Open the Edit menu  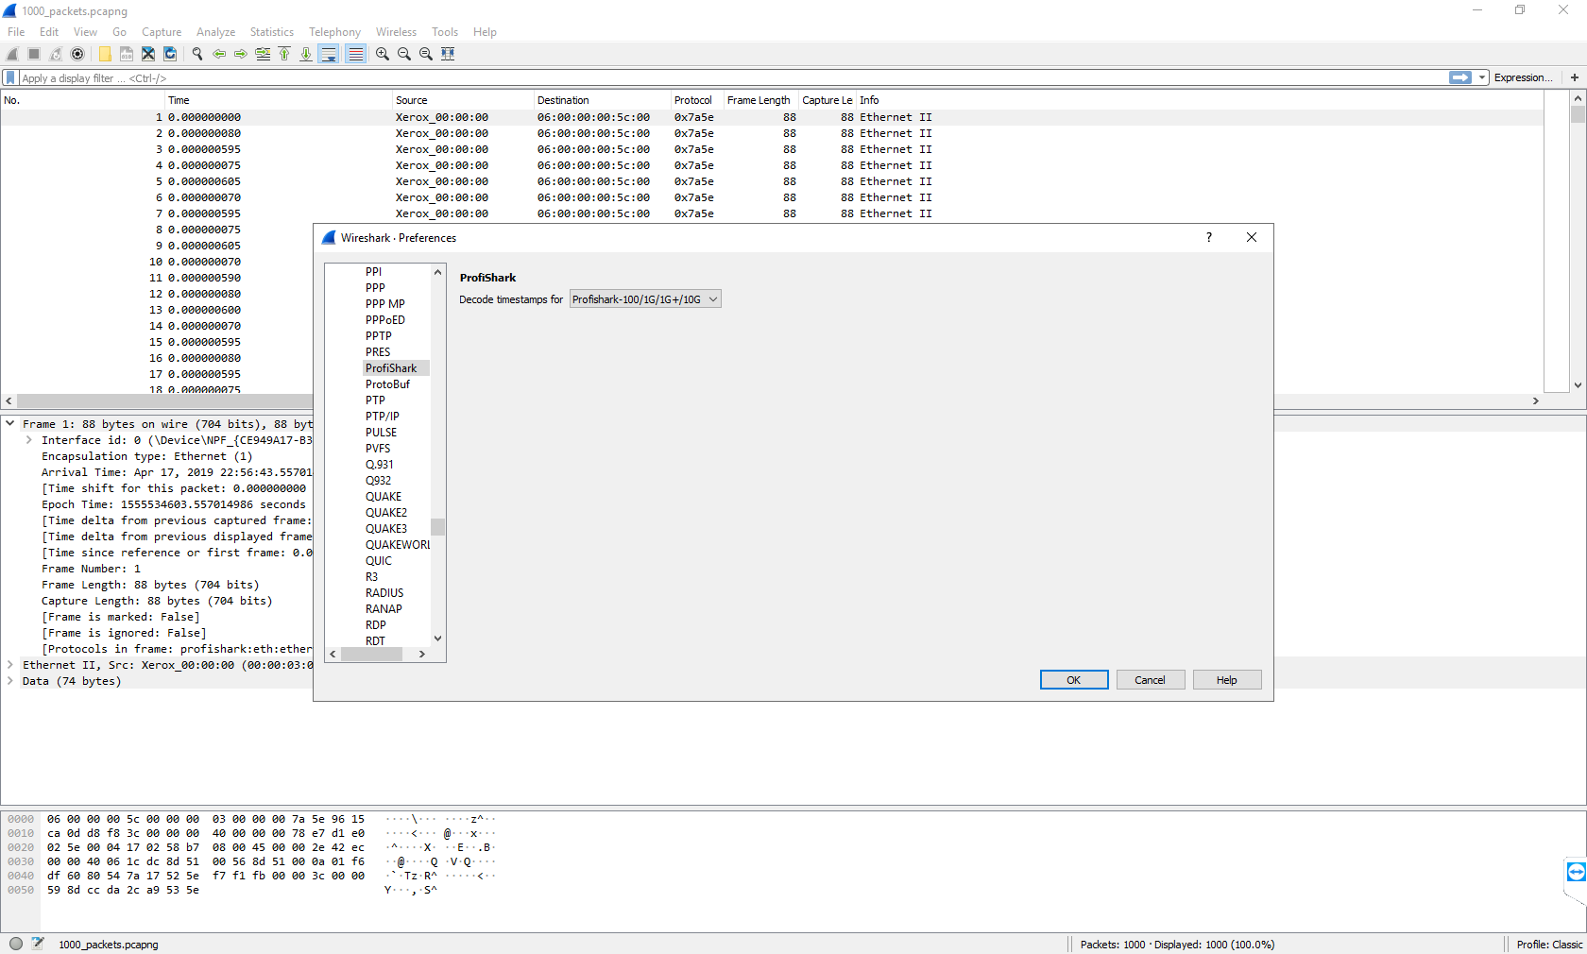[49, 32]
